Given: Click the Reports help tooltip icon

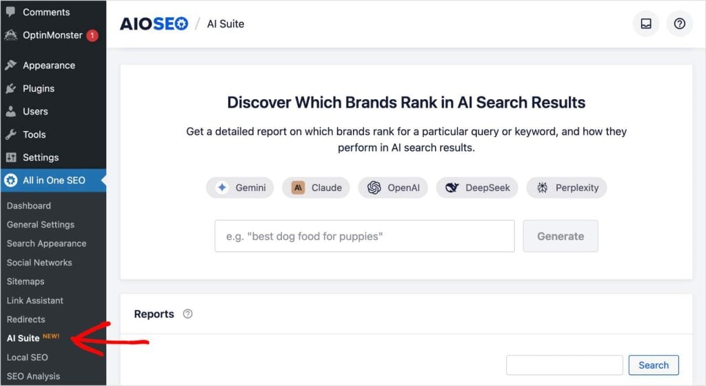Looking at the screenshot, I should (x=188, y=314).
